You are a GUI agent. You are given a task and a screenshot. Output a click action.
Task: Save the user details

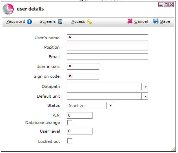(x=162, y=21)
